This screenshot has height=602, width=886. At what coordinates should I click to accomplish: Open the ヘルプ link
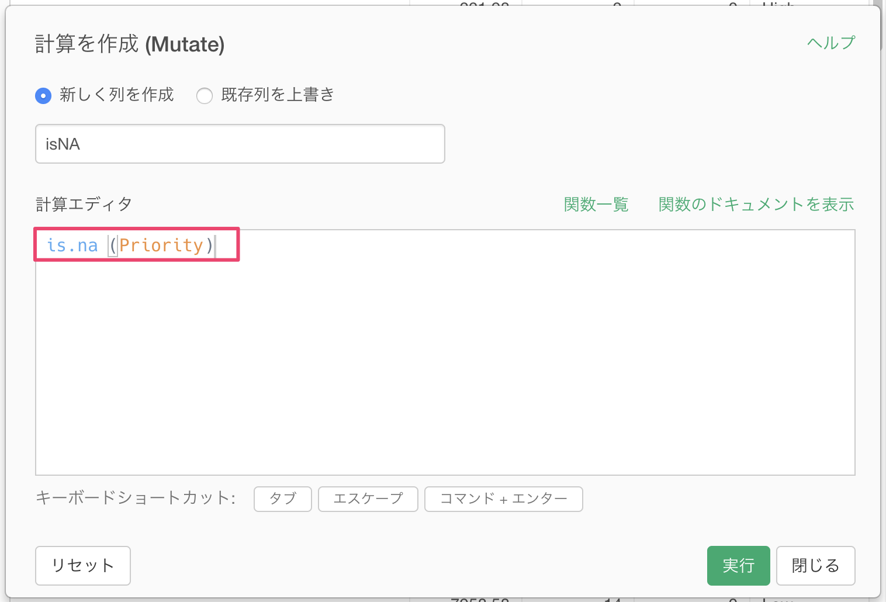click(x=831, y=43)
